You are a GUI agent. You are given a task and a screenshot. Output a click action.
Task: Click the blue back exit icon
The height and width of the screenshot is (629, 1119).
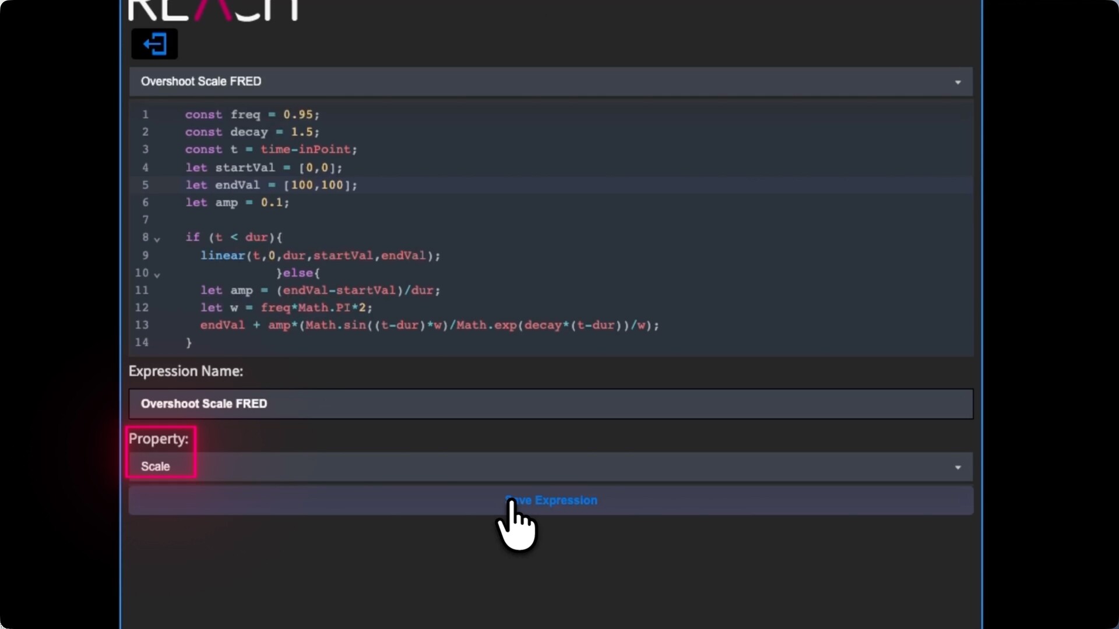coord(154,44)
